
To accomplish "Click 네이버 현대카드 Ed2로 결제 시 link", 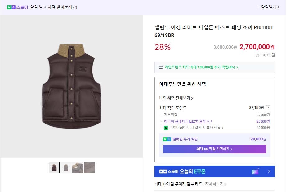I will click(x=188, y=121).
